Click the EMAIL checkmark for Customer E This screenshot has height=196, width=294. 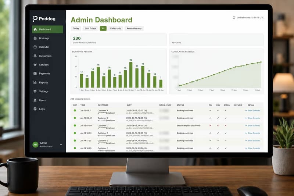click(x=226, y=140)
